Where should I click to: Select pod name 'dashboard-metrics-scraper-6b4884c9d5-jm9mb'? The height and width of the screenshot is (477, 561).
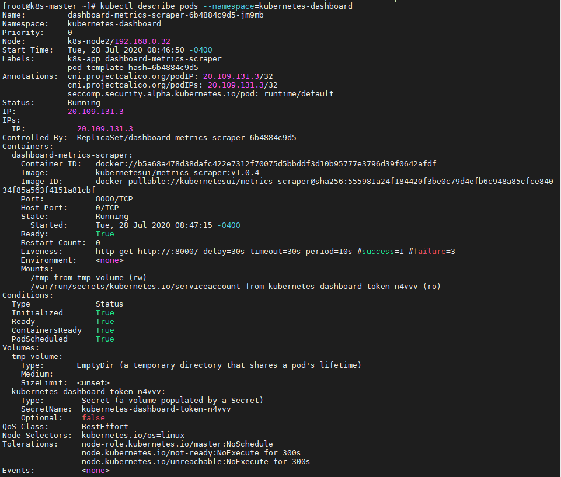(x=166, y=15)
